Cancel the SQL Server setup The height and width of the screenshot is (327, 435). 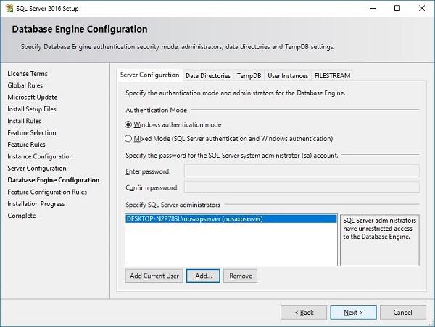[x=402, y=312]
